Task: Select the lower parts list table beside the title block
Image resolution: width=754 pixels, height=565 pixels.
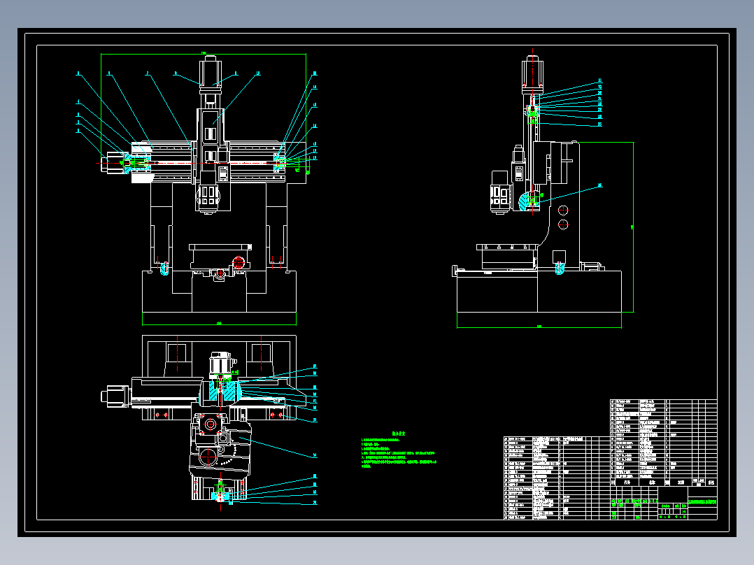Action: click(x=556, y=478)
